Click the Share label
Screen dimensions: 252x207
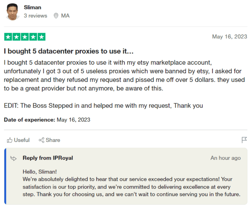coord(53,140)
